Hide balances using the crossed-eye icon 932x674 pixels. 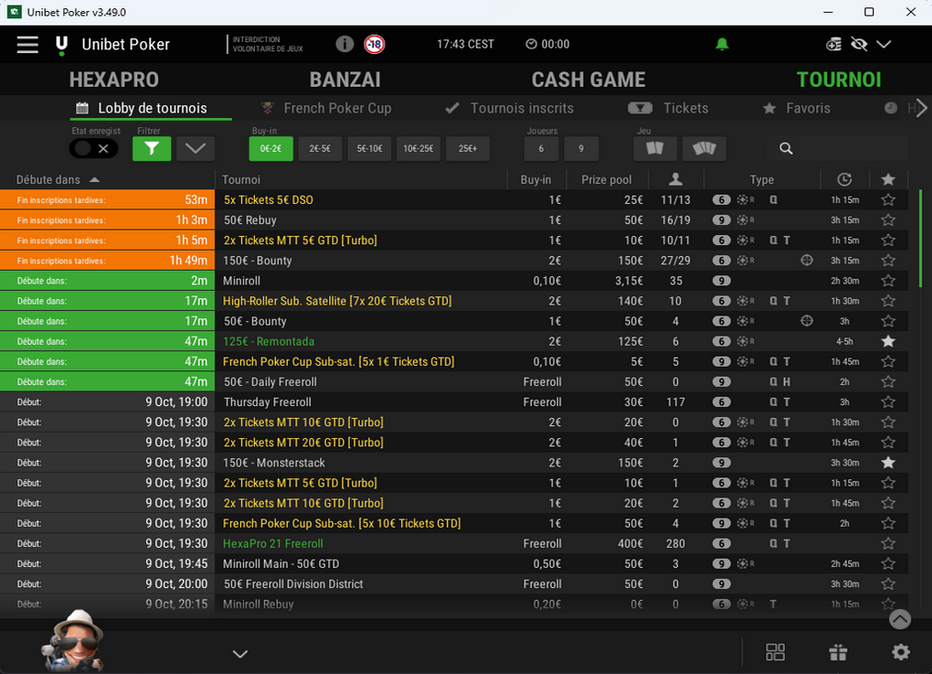coord(860,43)
